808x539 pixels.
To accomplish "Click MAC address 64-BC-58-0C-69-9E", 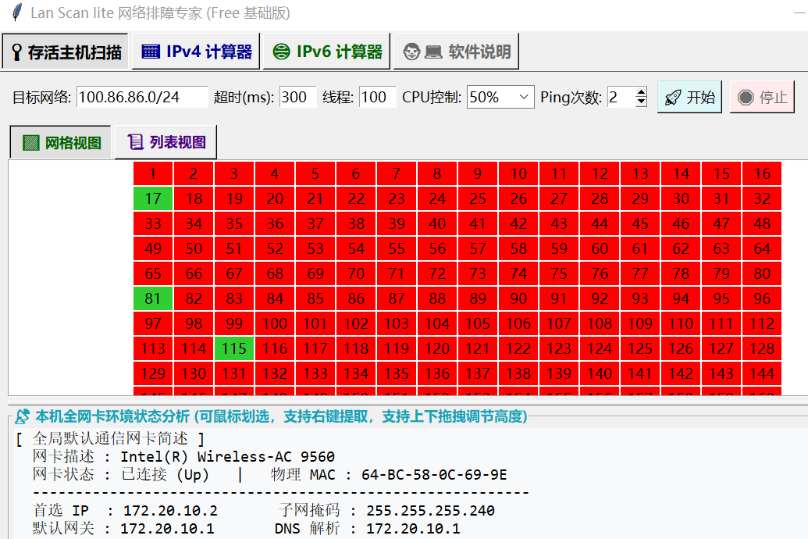I will [434, 474].
